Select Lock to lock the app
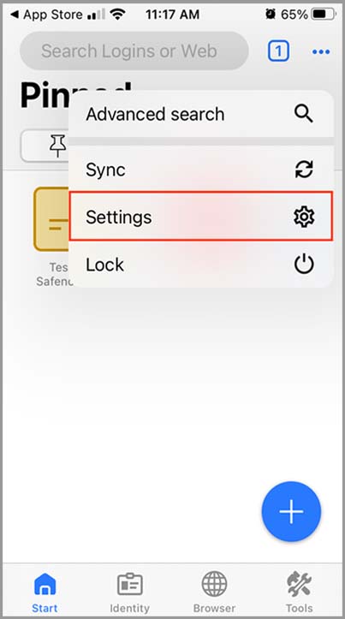The height and width of the screenshot is (619, 345). coord(201,264)
